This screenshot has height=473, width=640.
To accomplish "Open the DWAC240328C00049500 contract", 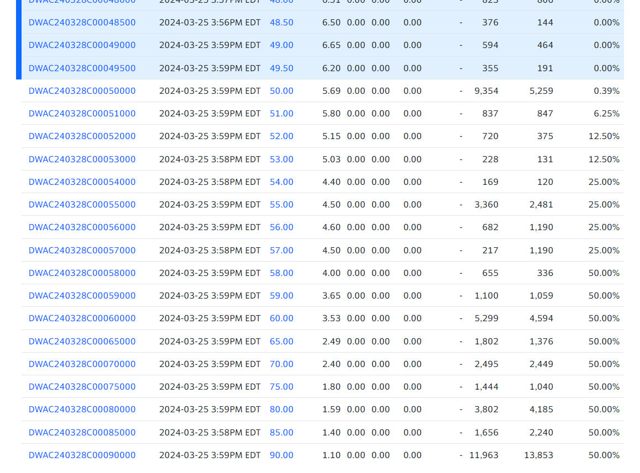I will (82, 68).
